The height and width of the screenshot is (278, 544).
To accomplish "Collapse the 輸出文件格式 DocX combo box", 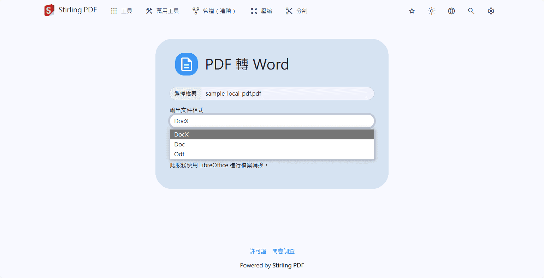I will (272, 121).
